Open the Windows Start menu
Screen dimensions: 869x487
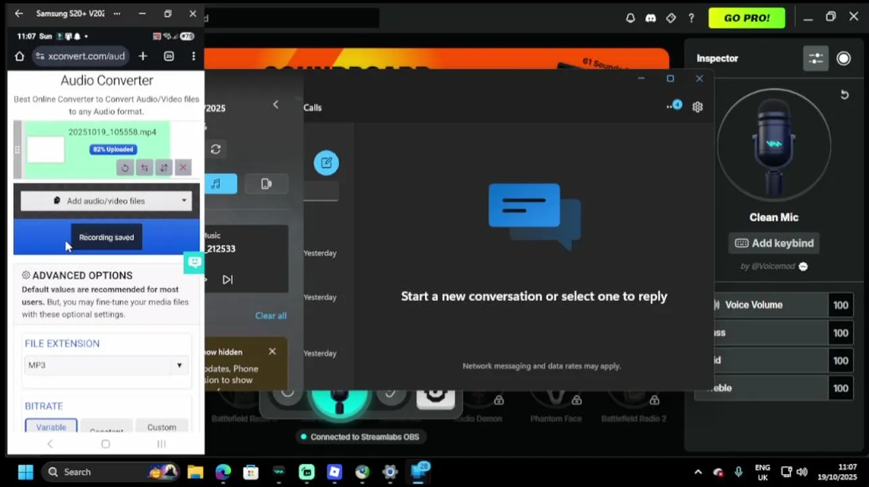[25, 471]
